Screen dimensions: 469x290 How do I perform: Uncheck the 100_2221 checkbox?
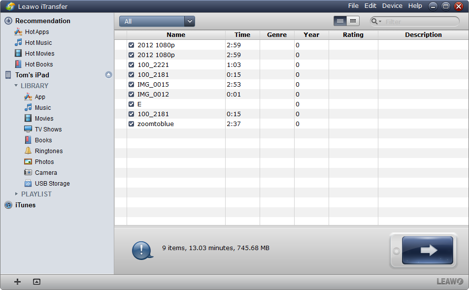coord(132,64)
